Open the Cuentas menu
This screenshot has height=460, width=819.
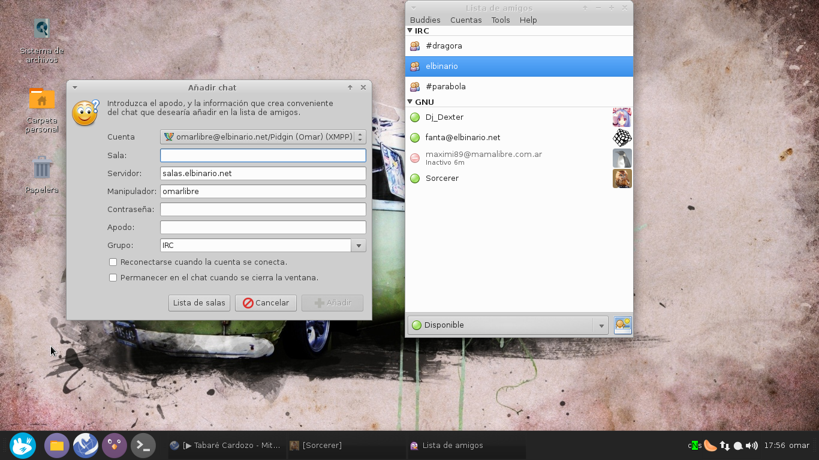click(466, 20)
